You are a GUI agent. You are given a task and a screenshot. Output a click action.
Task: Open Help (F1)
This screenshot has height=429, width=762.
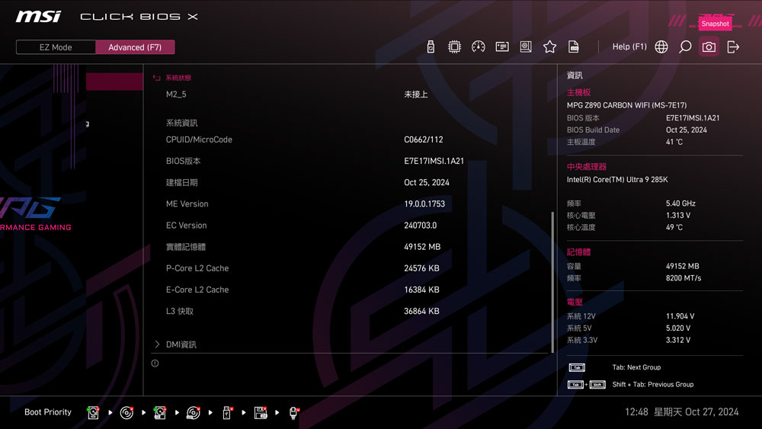point(629,46)
